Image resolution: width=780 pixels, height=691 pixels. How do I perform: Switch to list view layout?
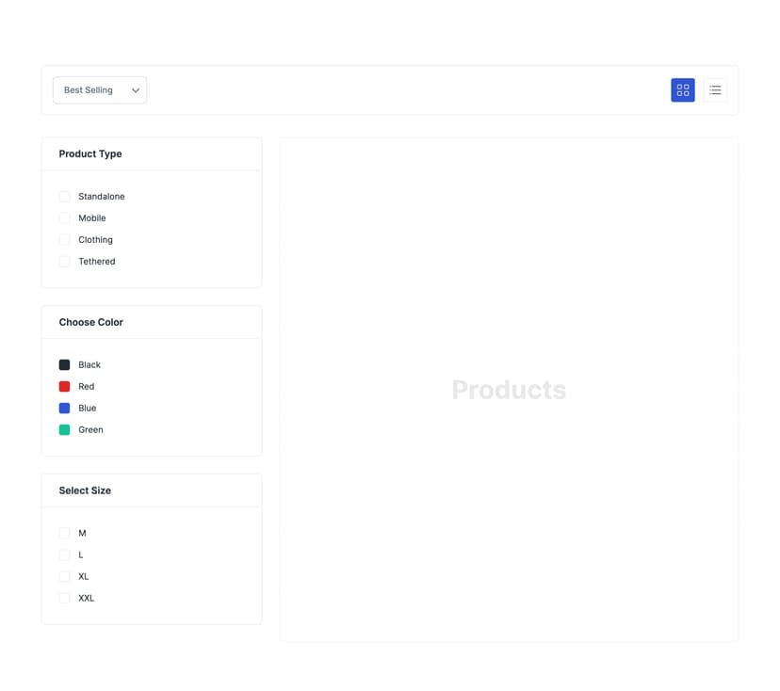[715, 89]
